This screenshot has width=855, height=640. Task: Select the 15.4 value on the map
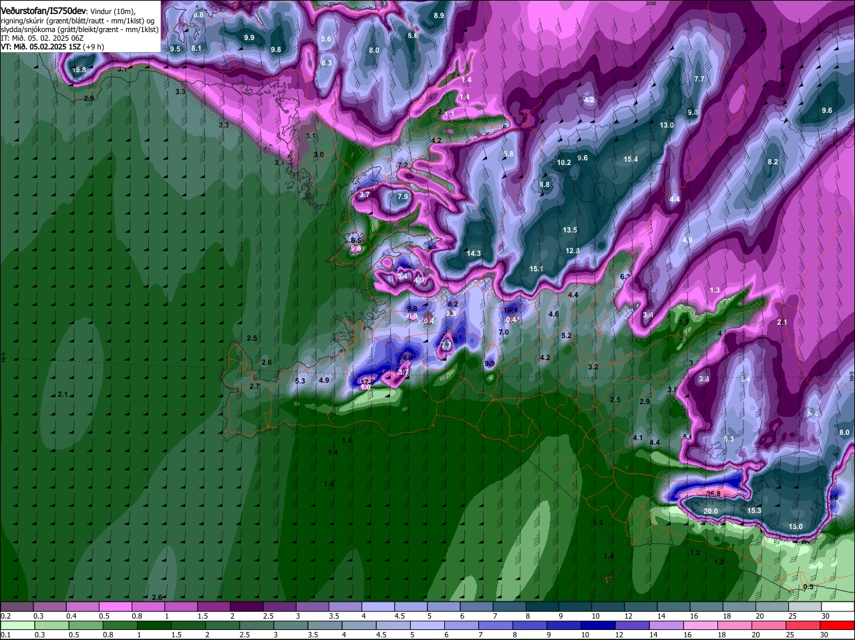631,159
